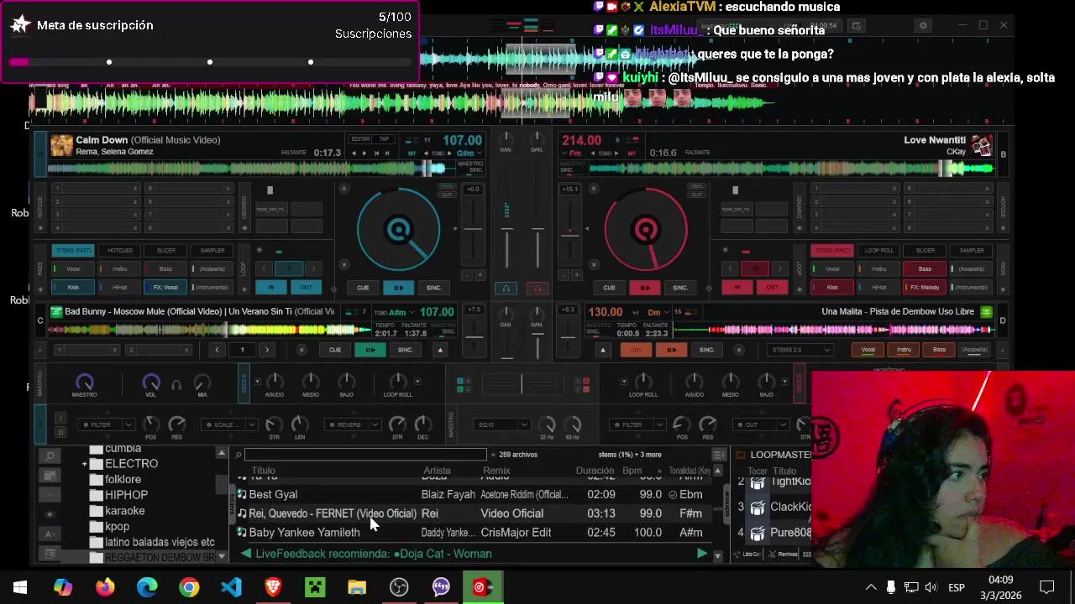This screenshot has height=604, width=1075.
Task: Open the browser search icon in sidebar
Action: pyautogui.click(x=50, y=456)
